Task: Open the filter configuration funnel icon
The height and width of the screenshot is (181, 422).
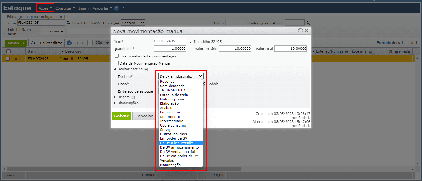Action: click(61, 17)
